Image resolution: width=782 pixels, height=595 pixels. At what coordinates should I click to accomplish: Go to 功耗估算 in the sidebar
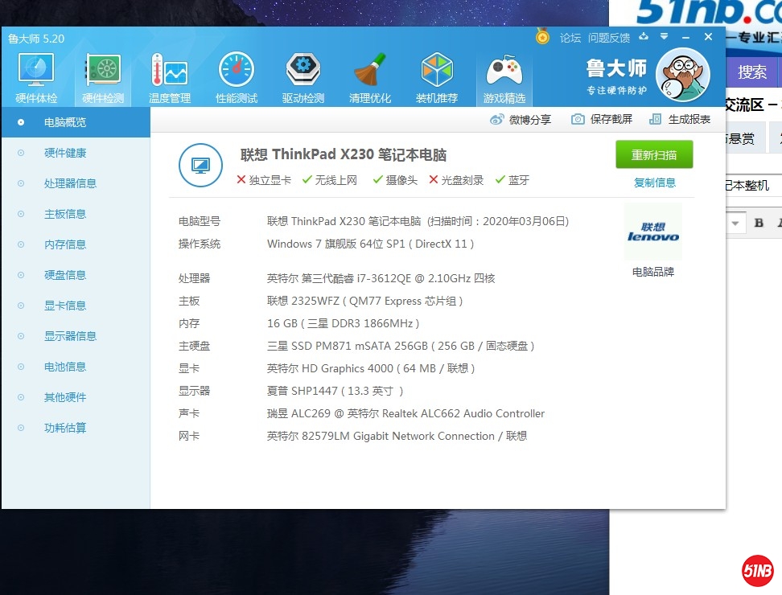(x=65, y=428)
